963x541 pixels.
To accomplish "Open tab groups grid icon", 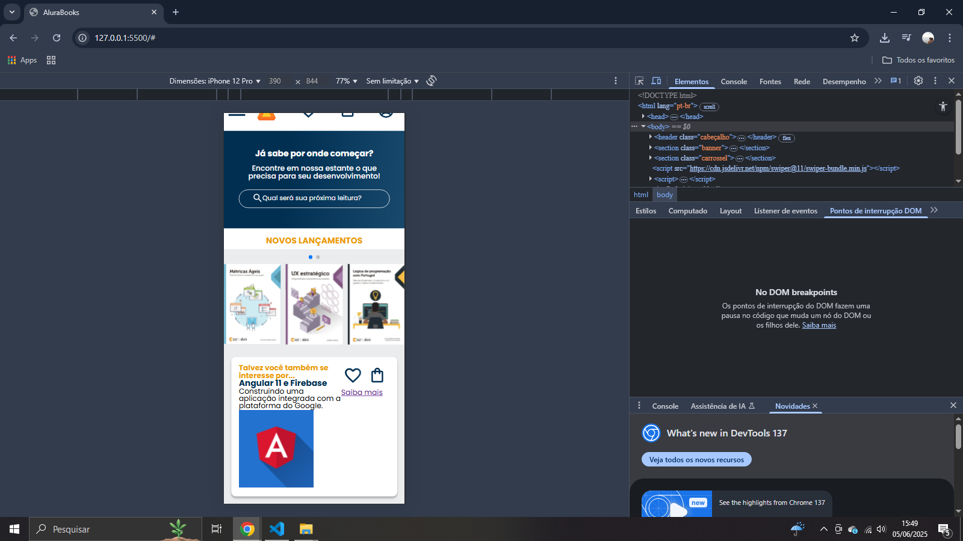I will point(51,60).
